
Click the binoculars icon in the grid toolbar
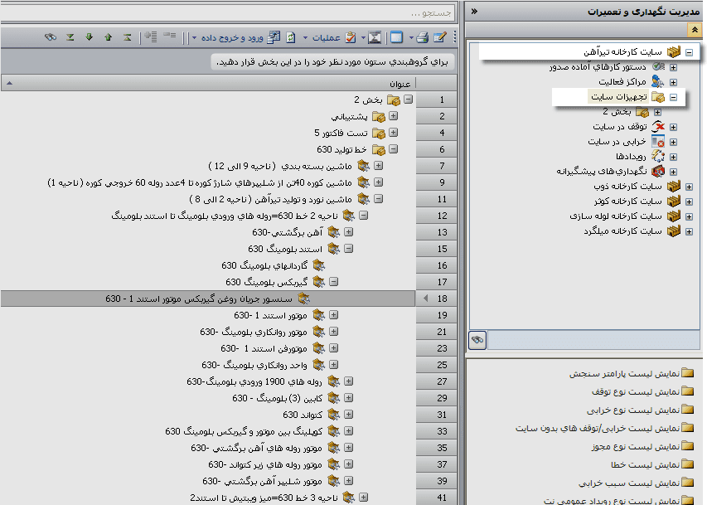pyautogui.click(x=50, y=37)
